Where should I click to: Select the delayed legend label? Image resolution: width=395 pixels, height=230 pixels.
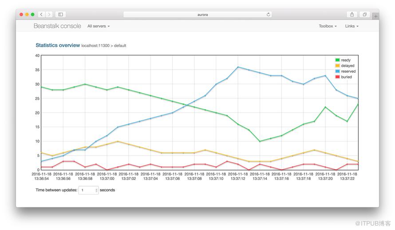[348, 66]
